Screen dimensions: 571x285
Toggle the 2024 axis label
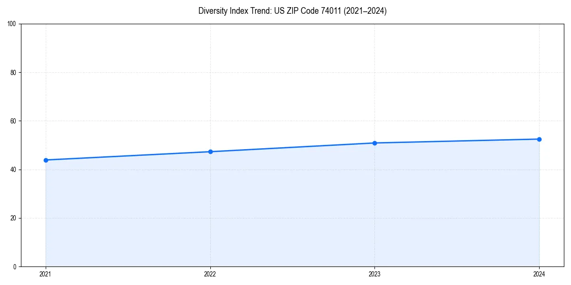point(539,274)
